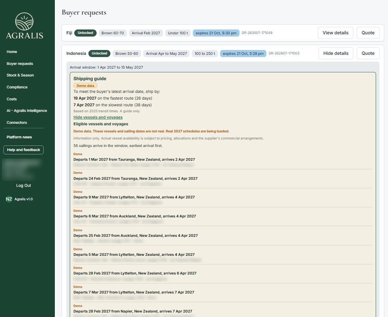The width and height of the screenshot is (388, 317).
Task: Open Platform news
Action: (x=19, y=137)
